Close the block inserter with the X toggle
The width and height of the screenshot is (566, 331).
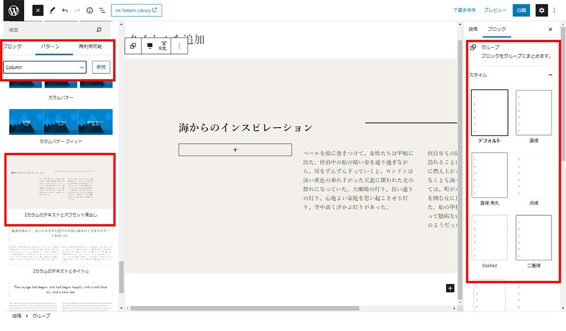(x=37, y=10)
